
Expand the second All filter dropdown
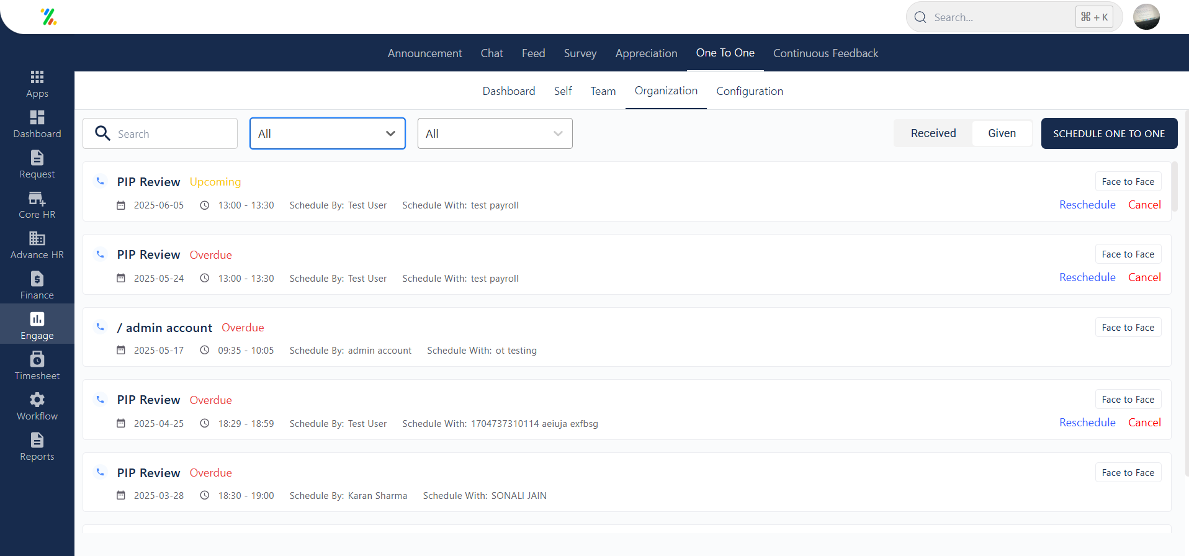point(495,133)
